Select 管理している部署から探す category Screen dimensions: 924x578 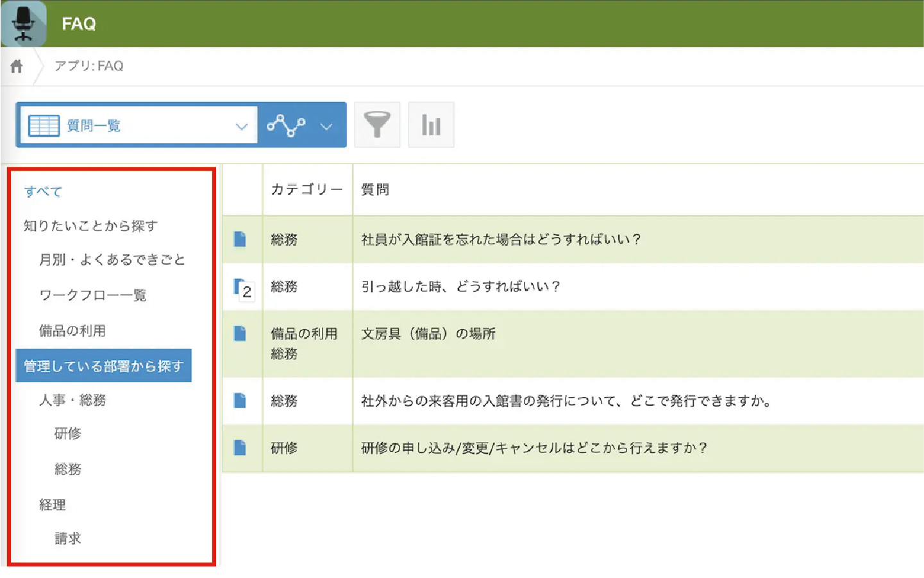coord(104,366)
